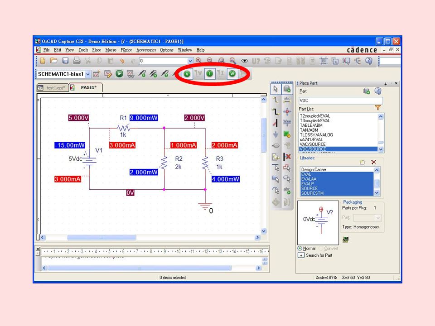Viewport: 435px width, 326px height.
Task: Select the Place Power tool
Action: click(287, 123)
